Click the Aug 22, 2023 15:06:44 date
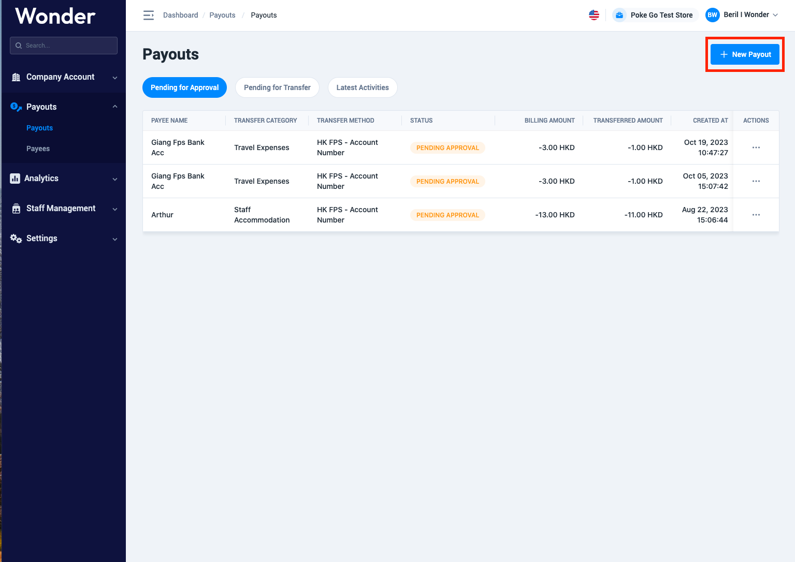This screenshot has width=795, height=562. [705, 215]
